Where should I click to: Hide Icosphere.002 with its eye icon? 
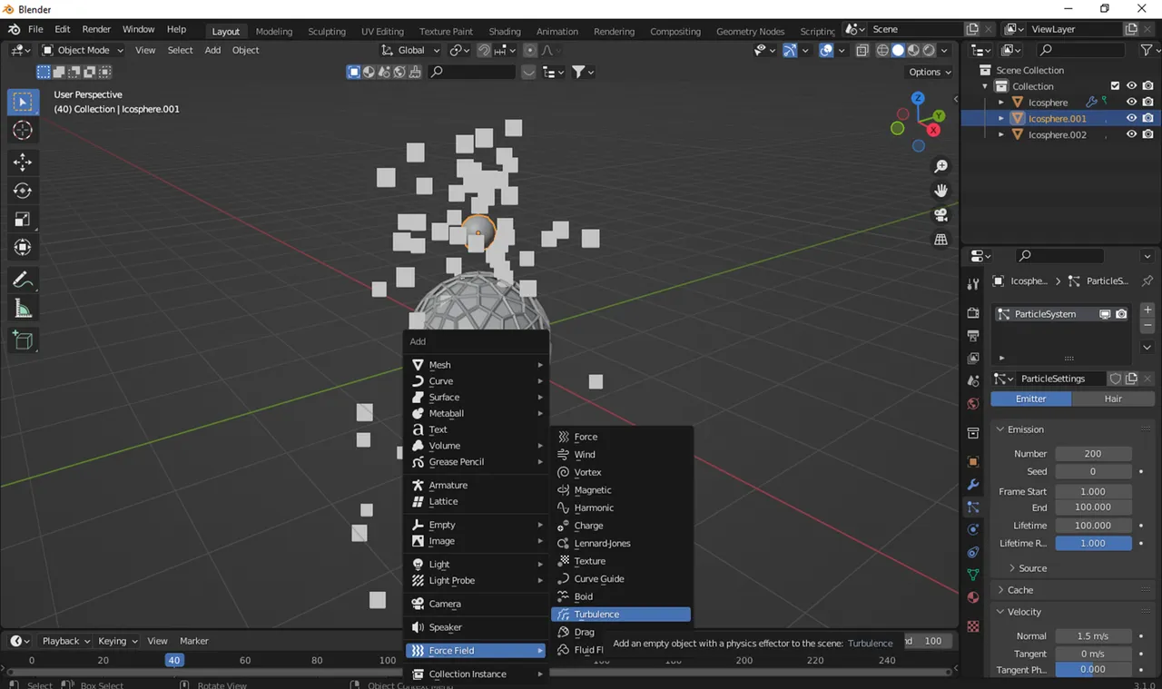tap(1131, 134)
